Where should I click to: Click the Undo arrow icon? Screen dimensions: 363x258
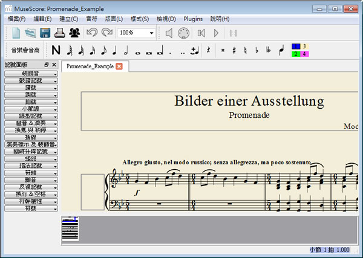click(x=92, y=33)
